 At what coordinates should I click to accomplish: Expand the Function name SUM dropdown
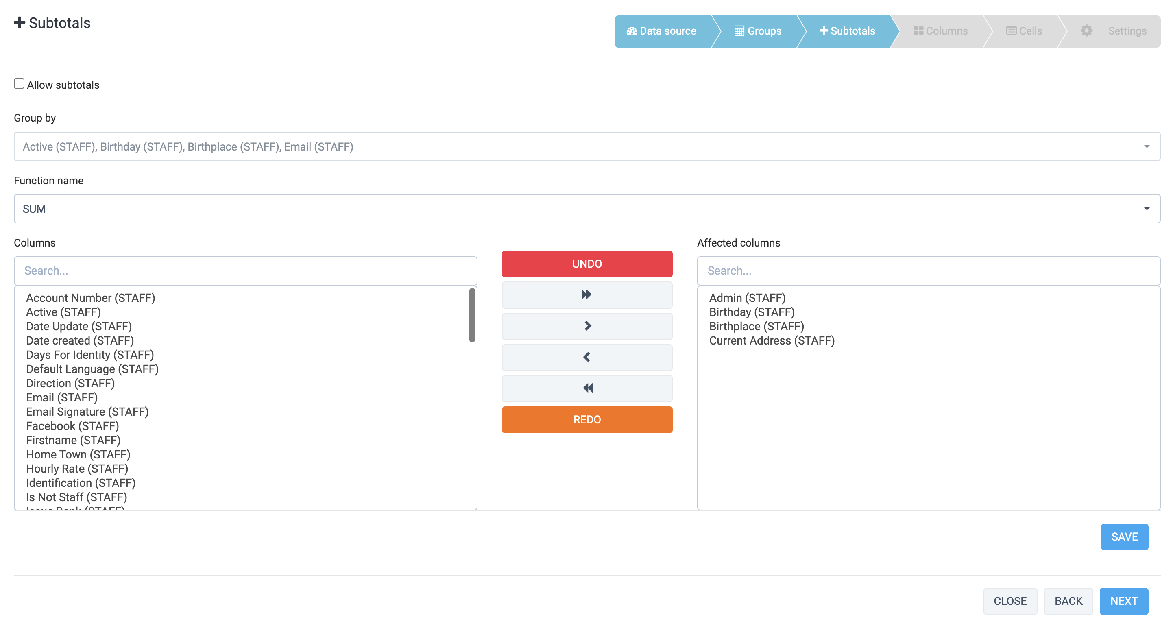click(x=586, y=209)
